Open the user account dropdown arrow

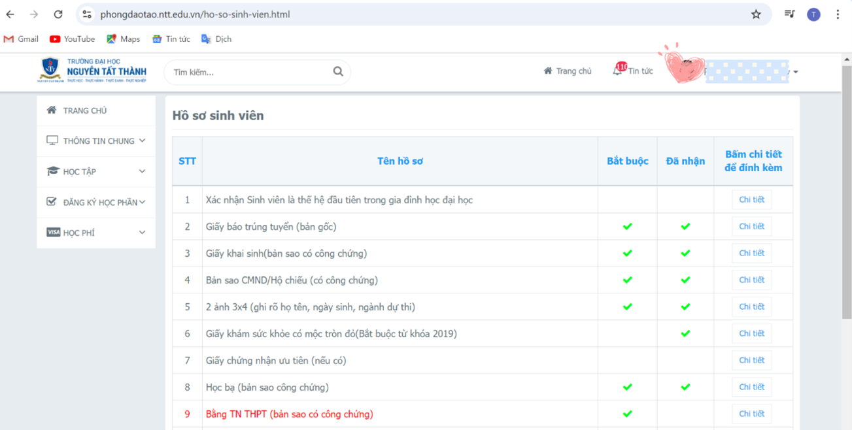796,73
